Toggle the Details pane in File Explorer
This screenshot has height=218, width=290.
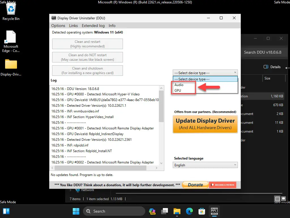(x=272, y=67)
